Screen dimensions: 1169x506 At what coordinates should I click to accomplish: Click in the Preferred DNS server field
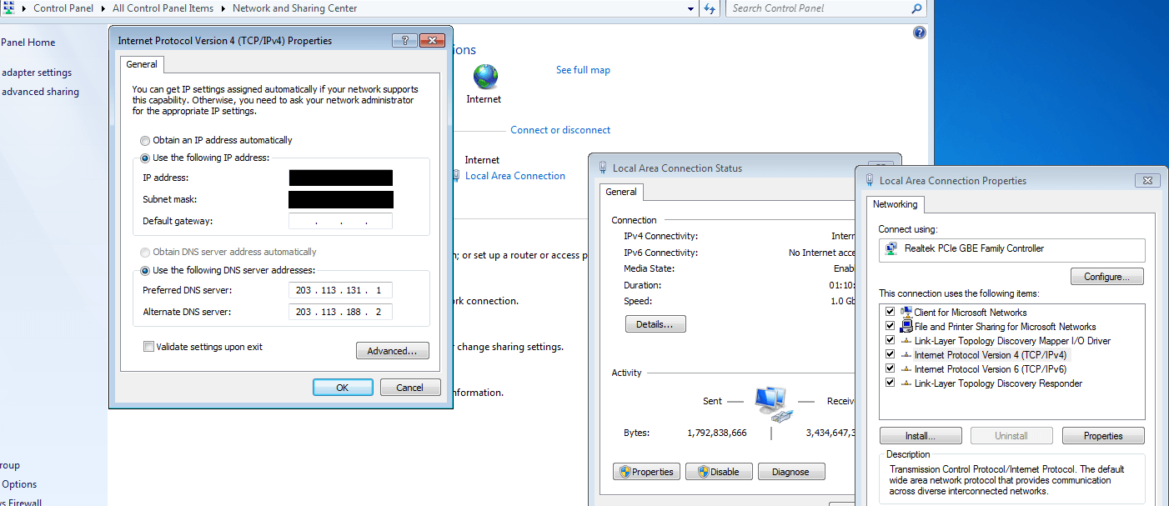(340, 290)
